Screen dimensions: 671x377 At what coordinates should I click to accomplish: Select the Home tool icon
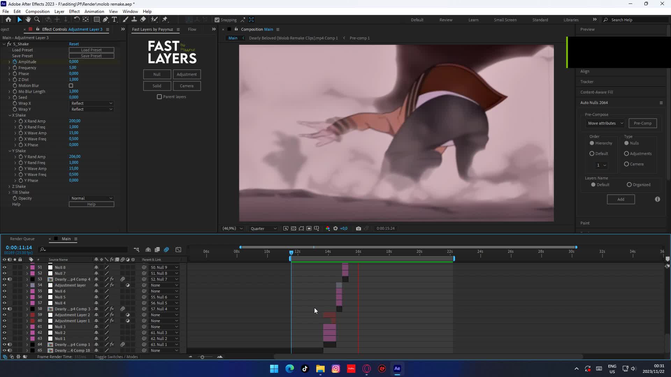(x=8, y=20)
